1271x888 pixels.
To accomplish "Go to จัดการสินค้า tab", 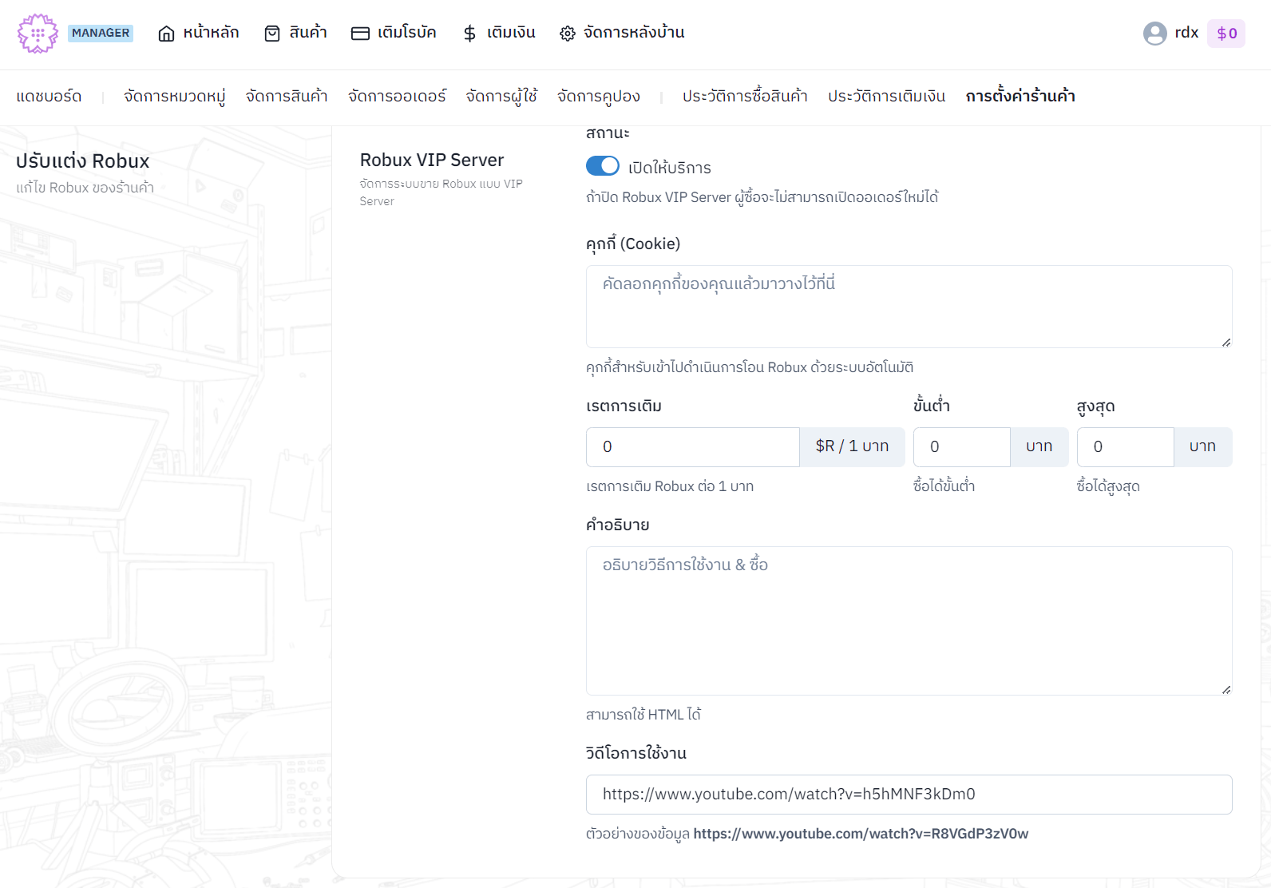I will pyautogui.click(x=287, y=97).
